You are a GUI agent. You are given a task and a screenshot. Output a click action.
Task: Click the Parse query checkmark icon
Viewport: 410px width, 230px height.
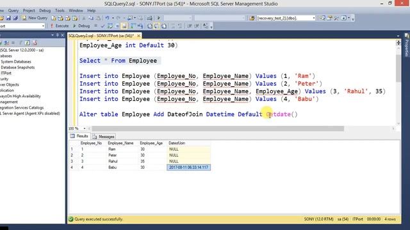102,26
